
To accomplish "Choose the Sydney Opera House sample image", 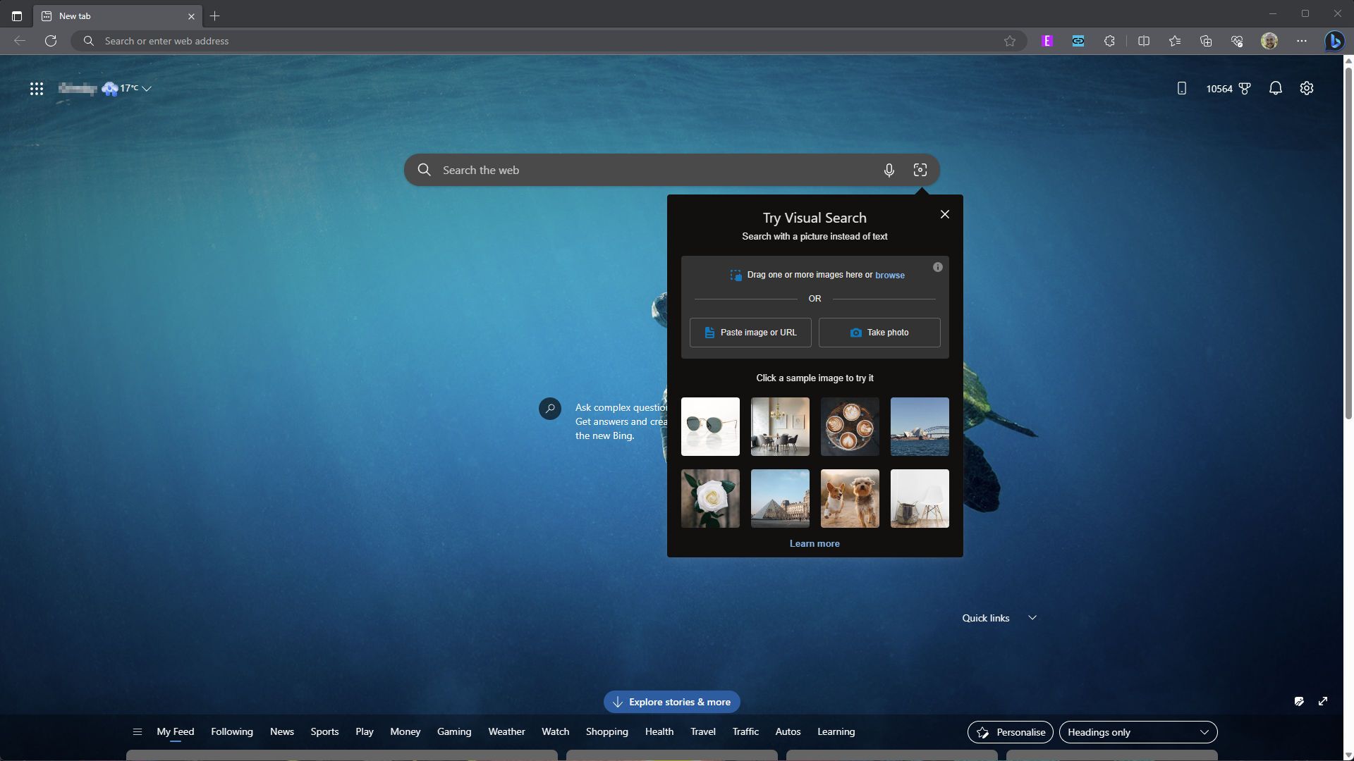I will [x=920, y=426].
